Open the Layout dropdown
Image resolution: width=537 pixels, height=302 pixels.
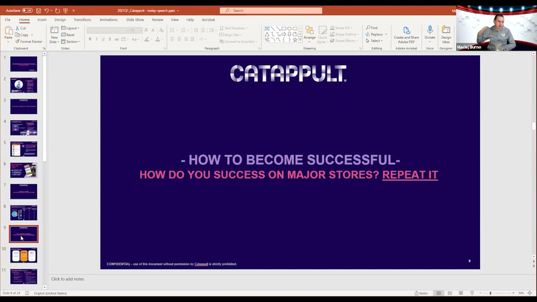70,28
